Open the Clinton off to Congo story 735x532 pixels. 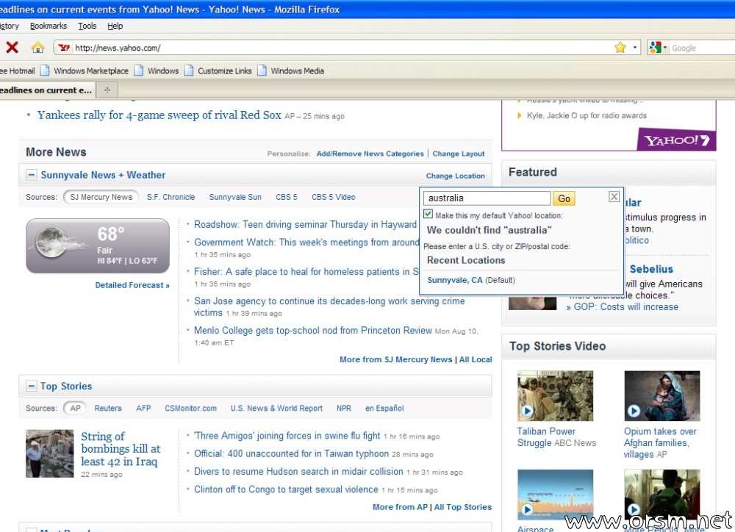286,489
